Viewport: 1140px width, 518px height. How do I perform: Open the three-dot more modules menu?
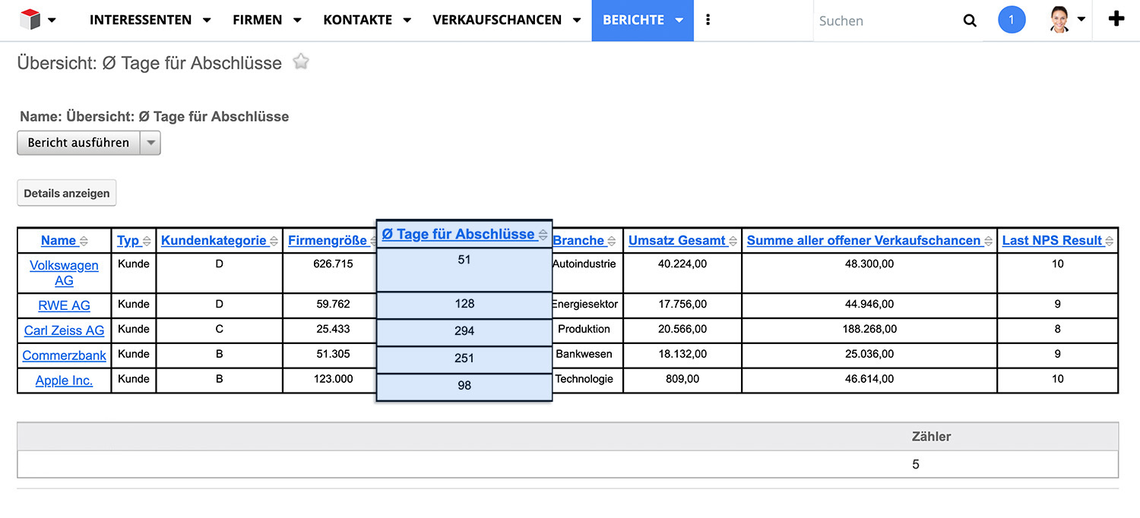(x=708, y=21)
